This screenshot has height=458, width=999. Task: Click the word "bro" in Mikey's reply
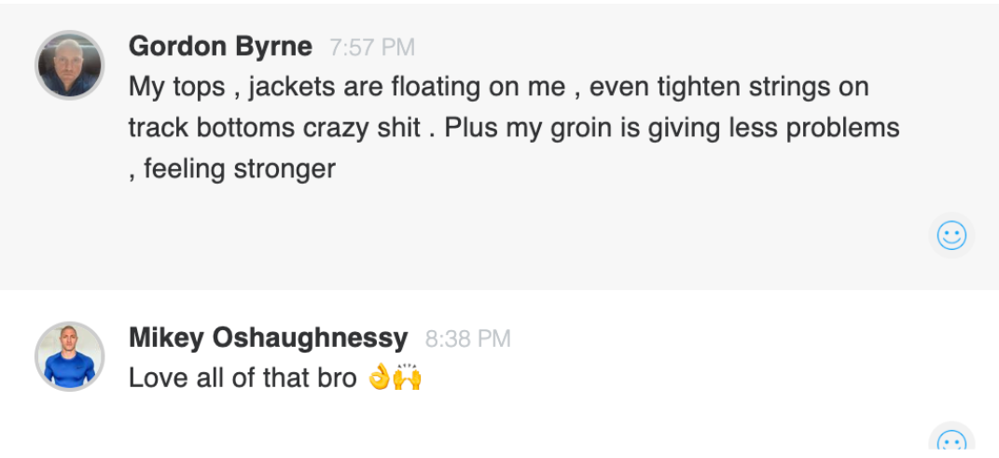pos(339,378)
